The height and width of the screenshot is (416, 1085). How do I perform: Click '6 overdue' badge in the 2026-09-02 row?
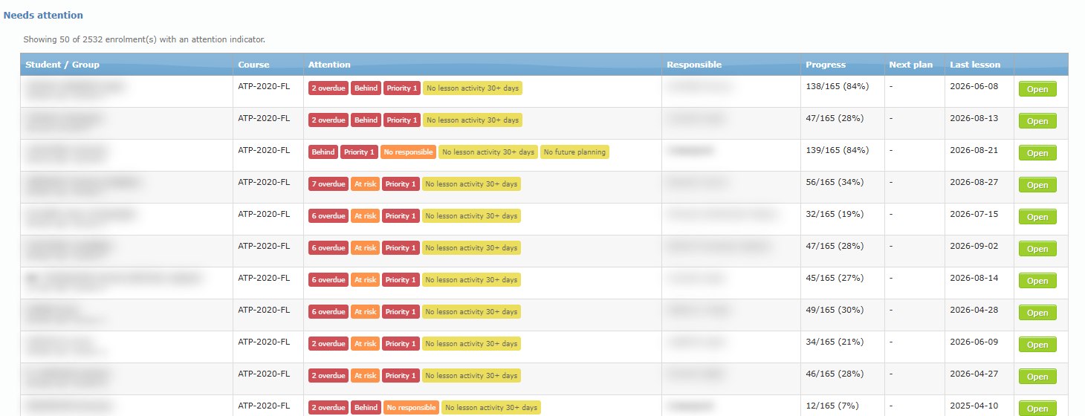tap(328, 247)
